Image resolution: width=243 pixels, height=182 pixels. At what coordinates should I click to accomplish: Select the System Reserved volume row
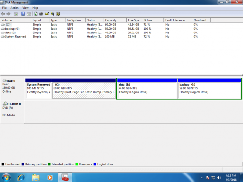(x=105, y=37)
